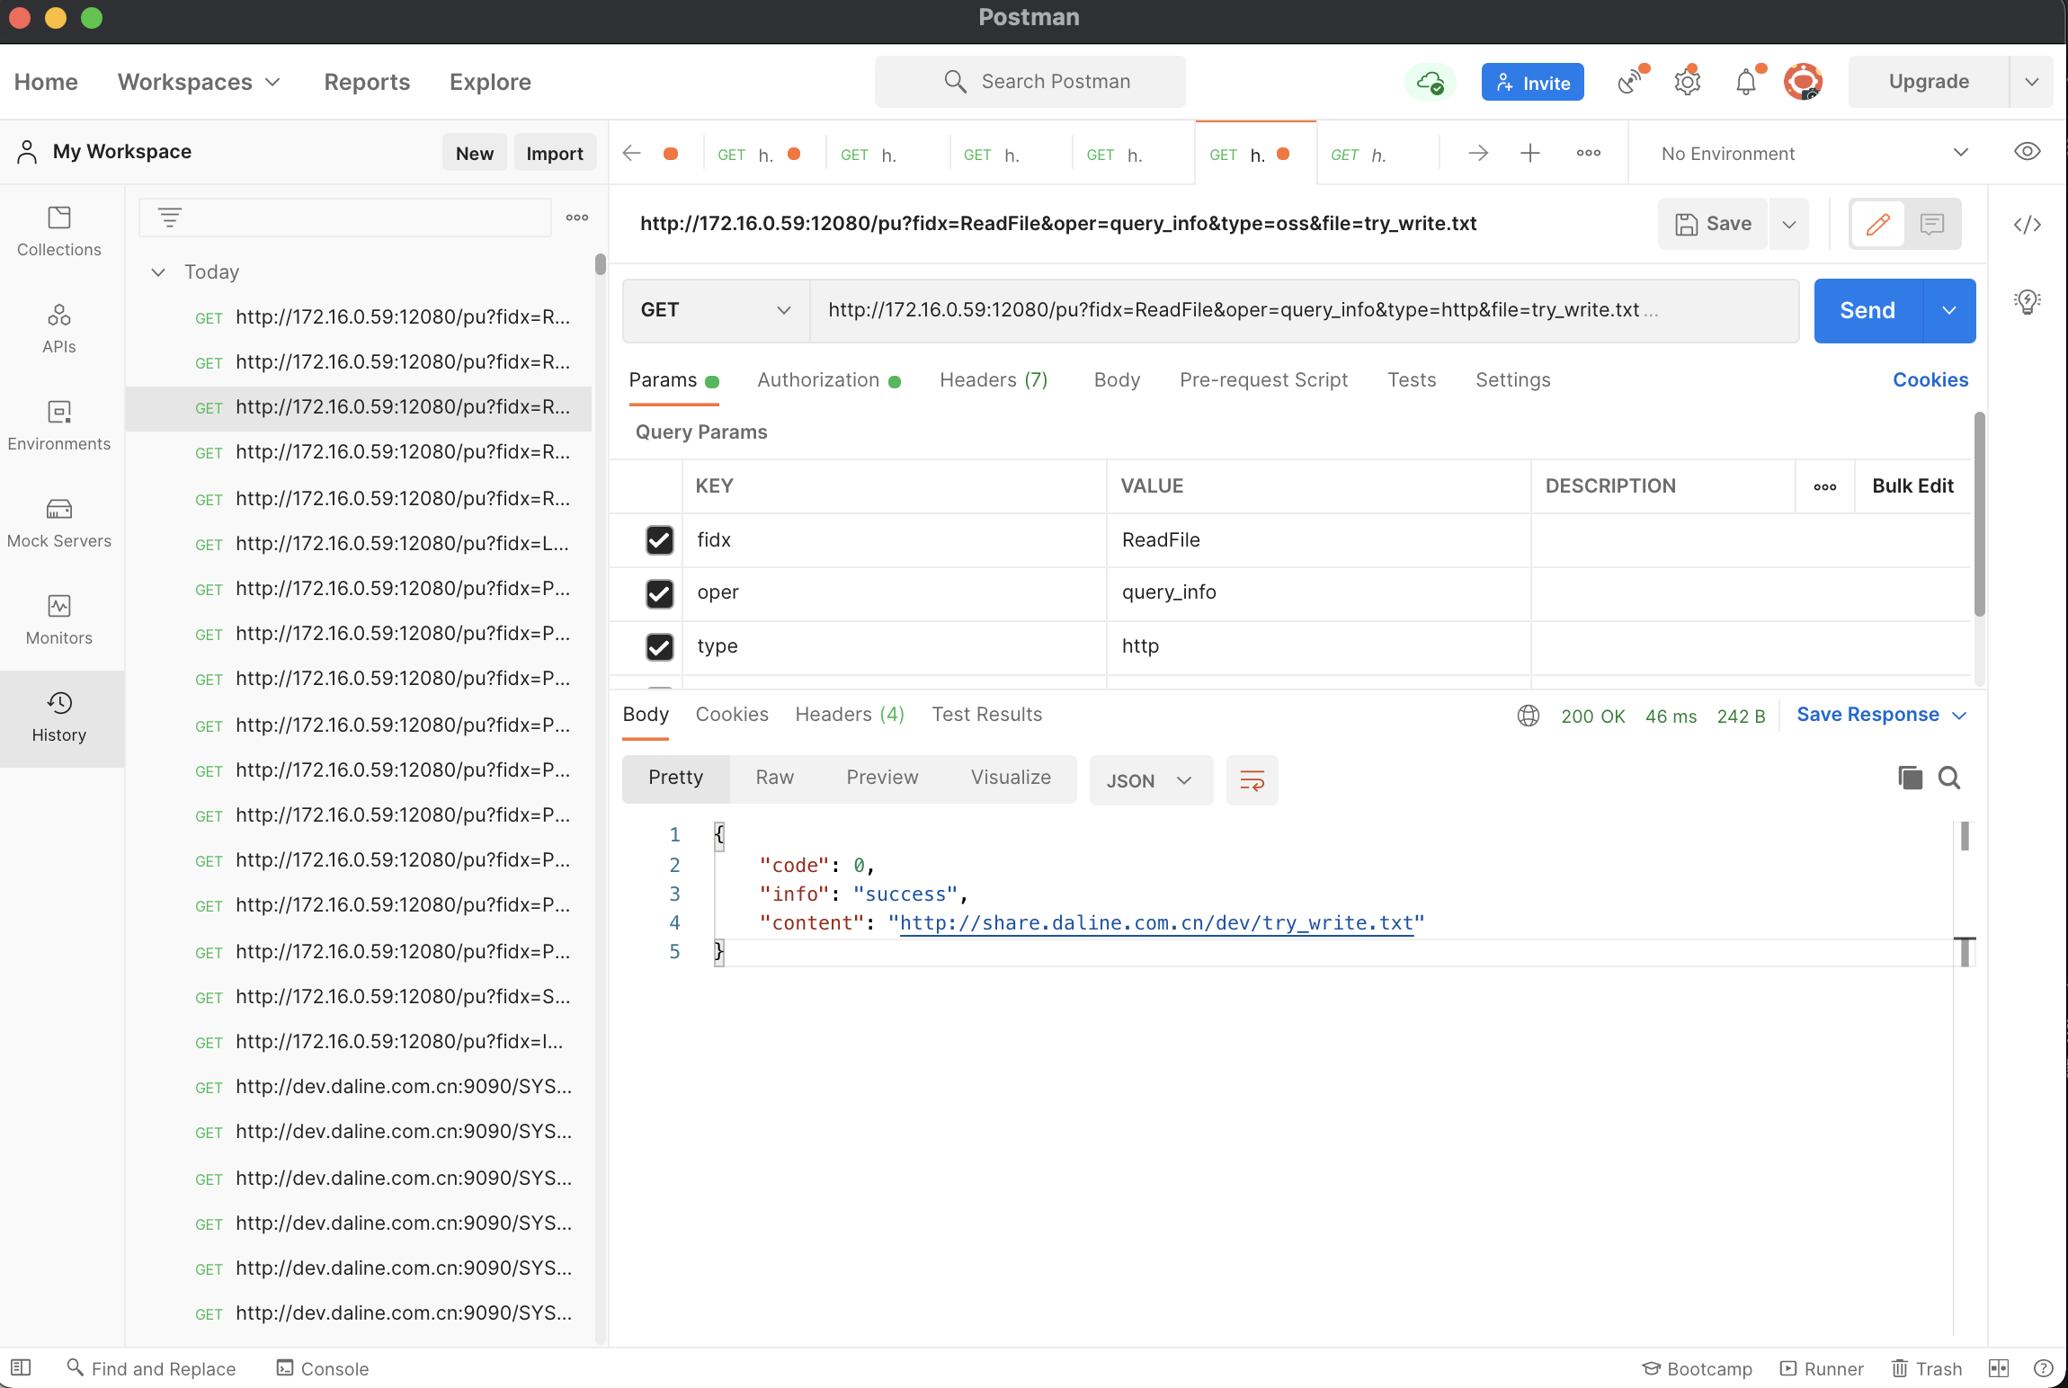Click the request URL input field
The height and width of the screenshot is (1388, 2068).
[x=1304, y=310]
